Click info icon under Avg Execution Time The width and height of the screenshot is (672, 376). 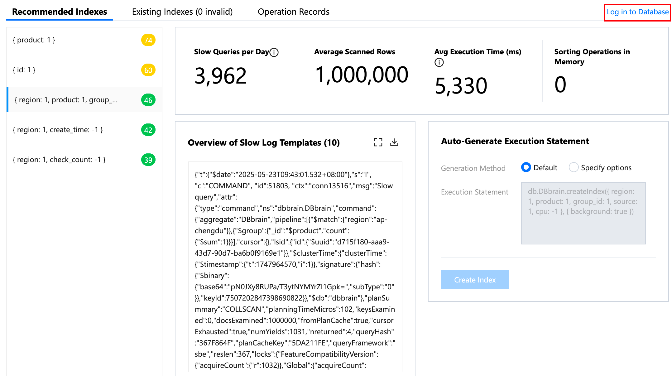(439, 62)
